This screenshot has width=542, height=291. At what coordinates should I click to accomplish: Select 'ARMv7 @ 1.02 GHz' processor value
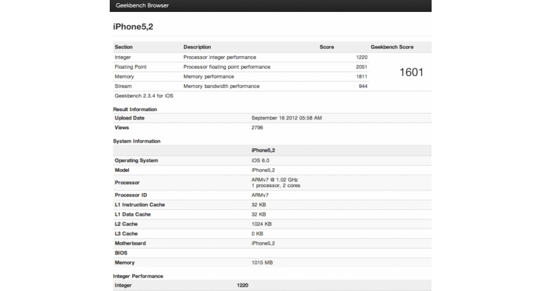pos(275,180)
